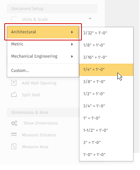Expand the Units & Scale dropdown arrow
The image size is (140, 170).
point(90,19)
